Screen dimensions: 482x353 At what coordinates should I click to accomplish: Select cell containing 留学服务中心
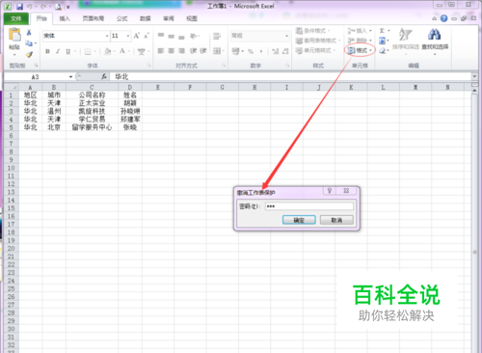(x=92, y=127)
